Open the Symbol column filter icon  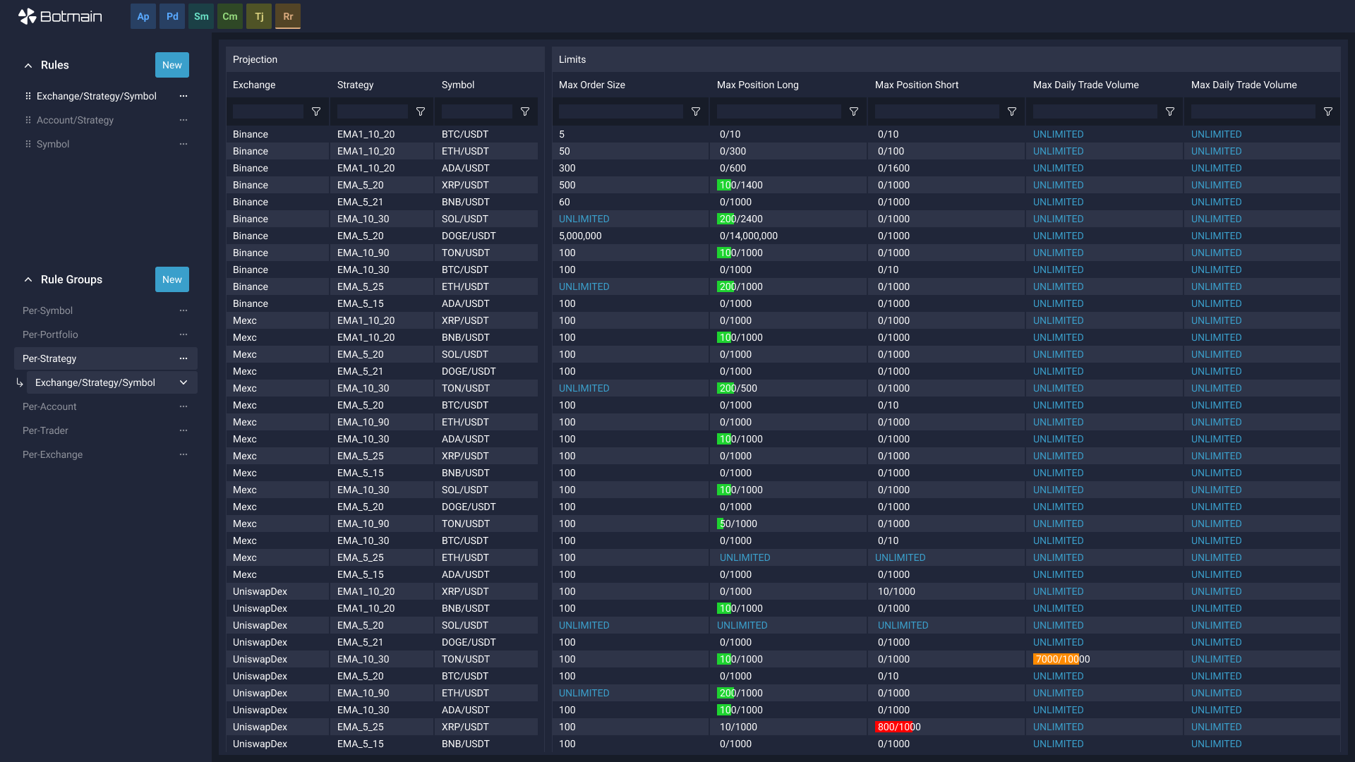pyautogui.click(x=525, y=111)
